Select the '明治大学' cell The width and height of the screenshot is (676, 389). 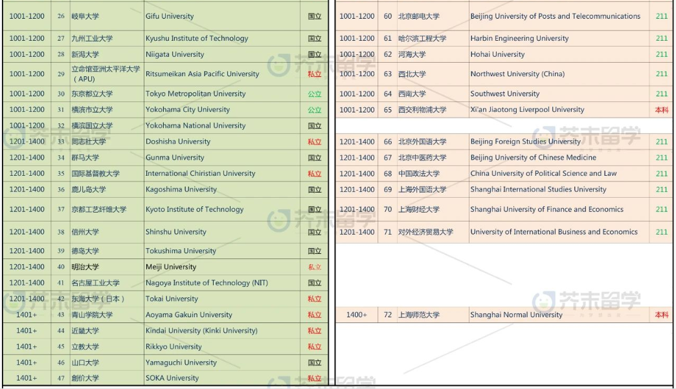pyautogui.click(x=107, y=267)
